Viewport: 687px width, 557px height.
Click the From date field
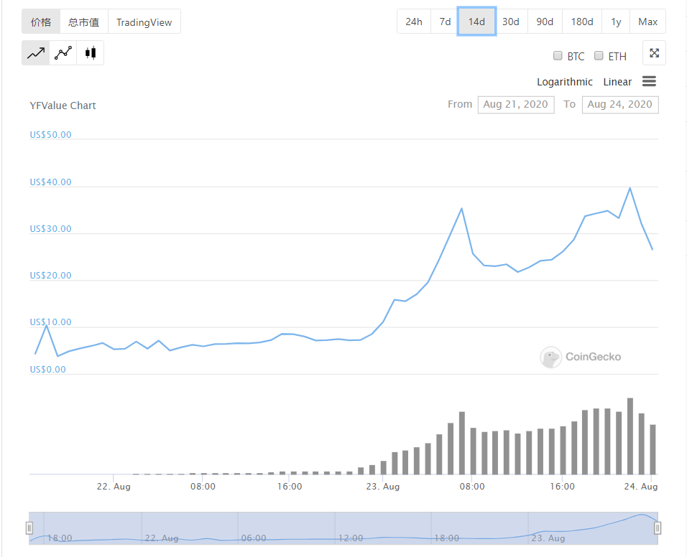tap(515, 105)
